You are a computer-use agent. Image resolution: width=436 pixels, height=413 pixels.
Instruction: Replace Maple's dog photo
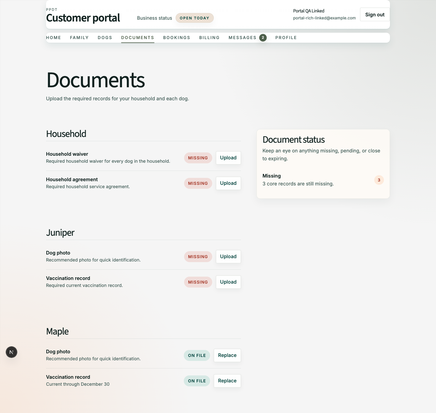pos(227,355)
